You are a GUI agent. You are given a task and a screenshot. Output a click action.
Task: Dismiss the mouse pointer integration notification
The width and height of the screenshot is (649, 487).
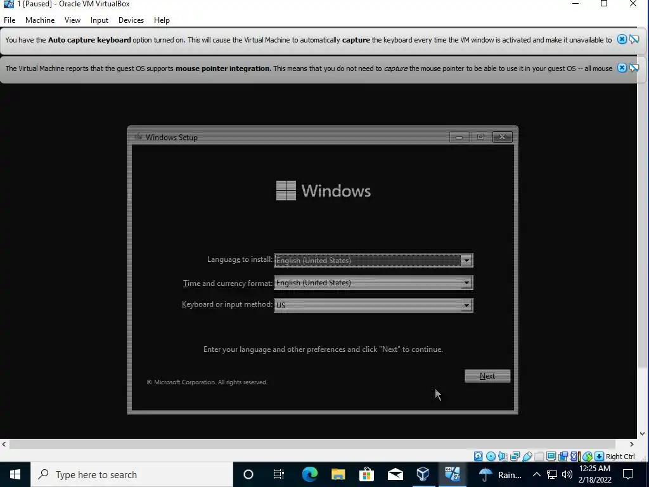point(622,68)
